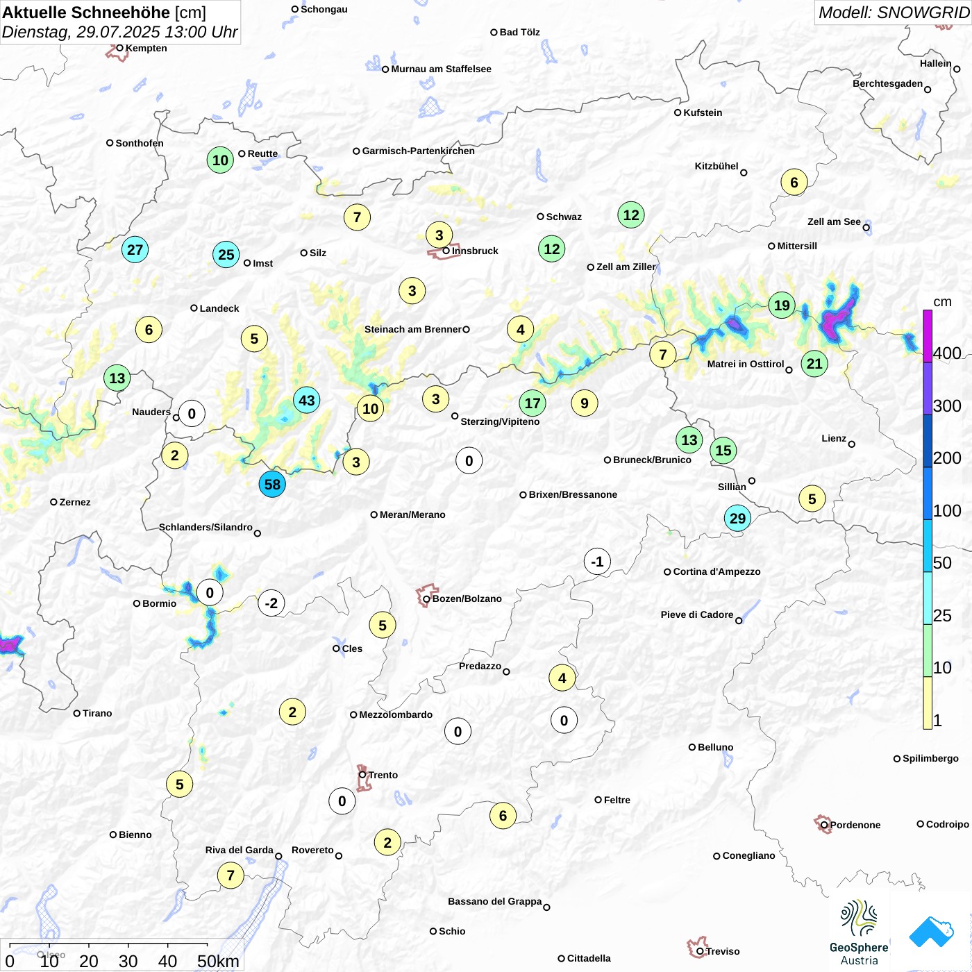Click the Lienz city label
This screenshot has width=972, height=972.
tap(834, 438)
